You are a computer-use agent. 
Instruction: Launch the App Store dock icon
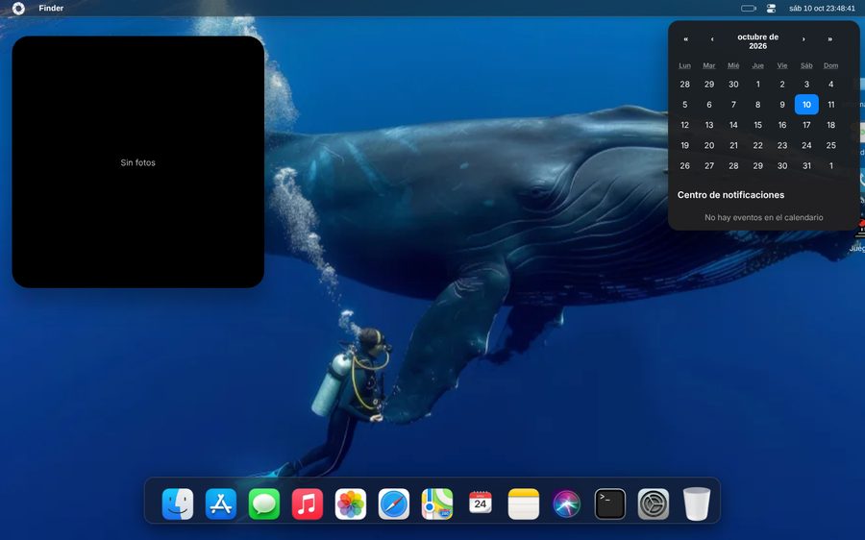point(221,503)
